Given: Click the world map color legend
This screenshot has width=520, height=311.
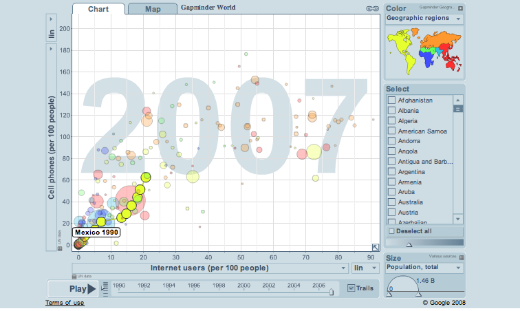Looking at the screenshot, I should 424,52.
